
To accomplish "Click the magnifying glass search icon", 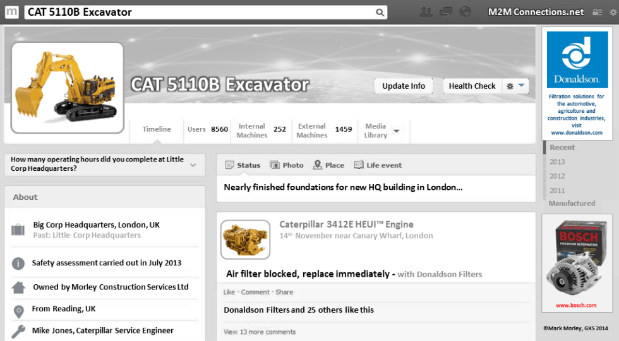I will (380, 12).
